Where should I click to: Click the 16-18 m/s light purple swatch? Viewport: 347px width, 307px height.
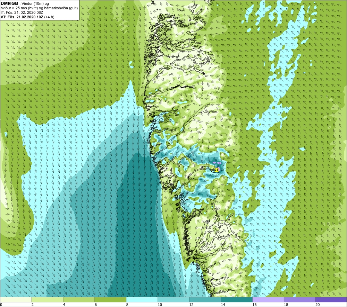click(268, 299)
